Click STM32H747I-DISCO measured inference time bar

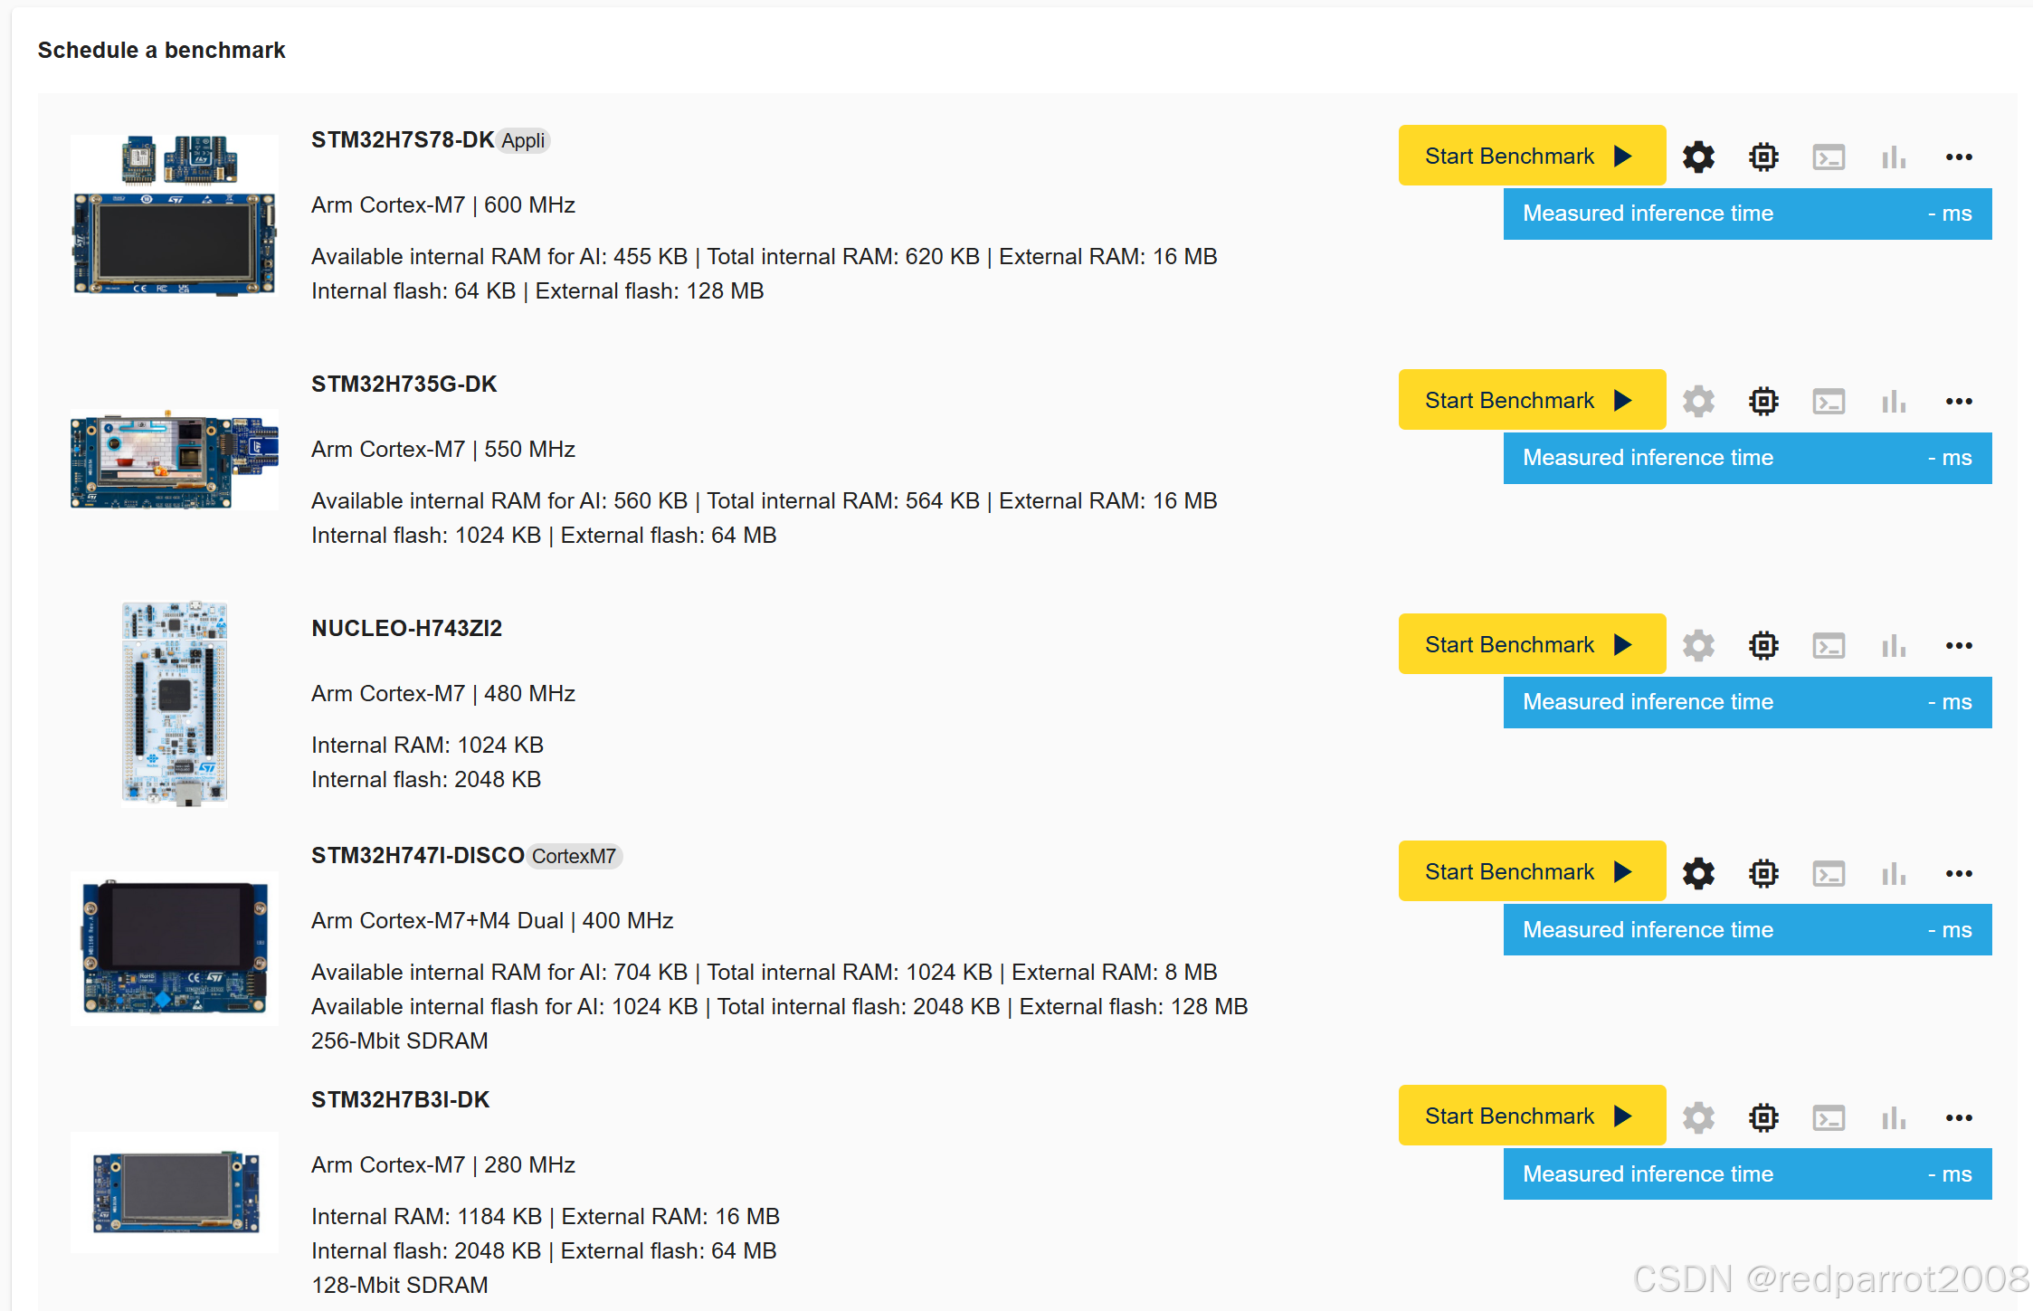tap(1747, 929)
